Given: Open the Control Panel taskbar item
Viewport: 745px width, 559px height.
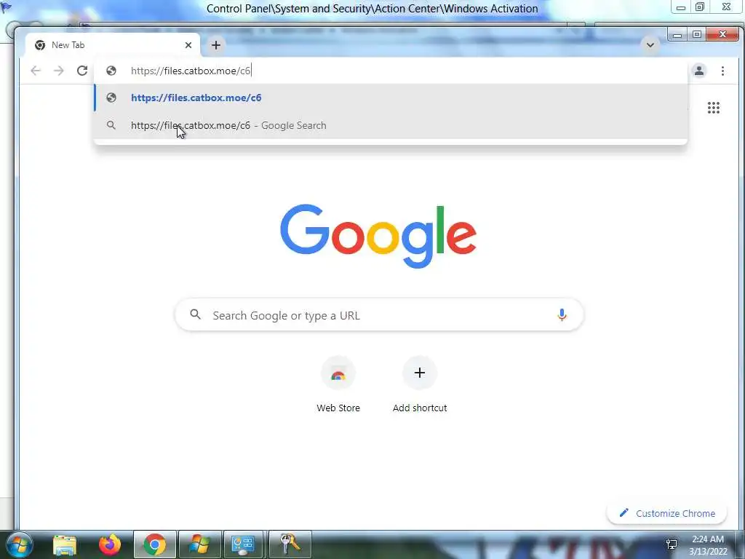Looking at the screenshot, I should pos(243,544).
